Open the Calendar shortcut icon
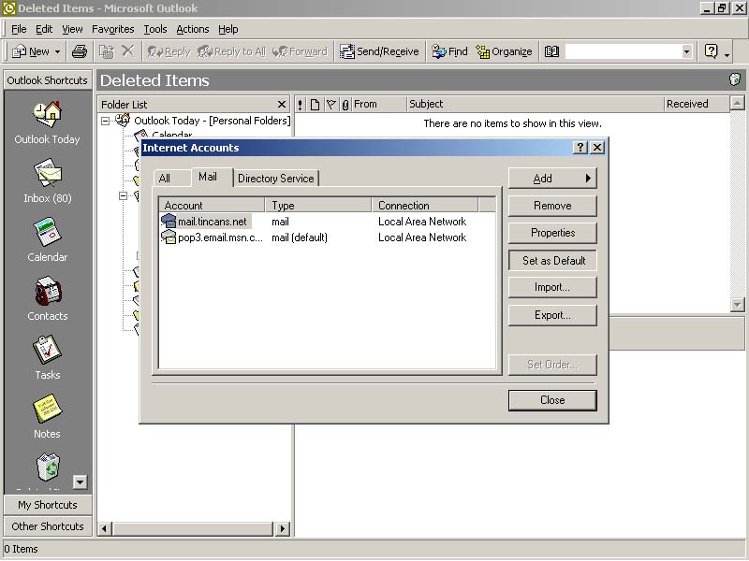The width and height of the screenshot is (749, 561). click(48, 232)
